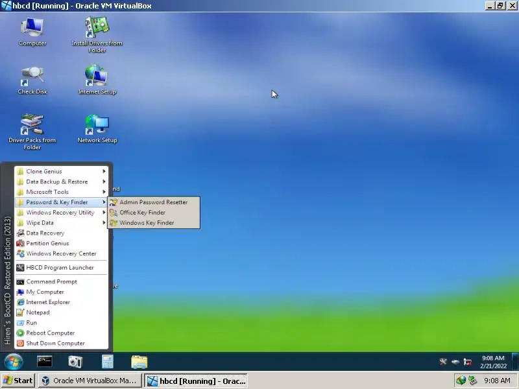
Task: Launch Network Setup desktop shortcut
Action: coord(97,129)
